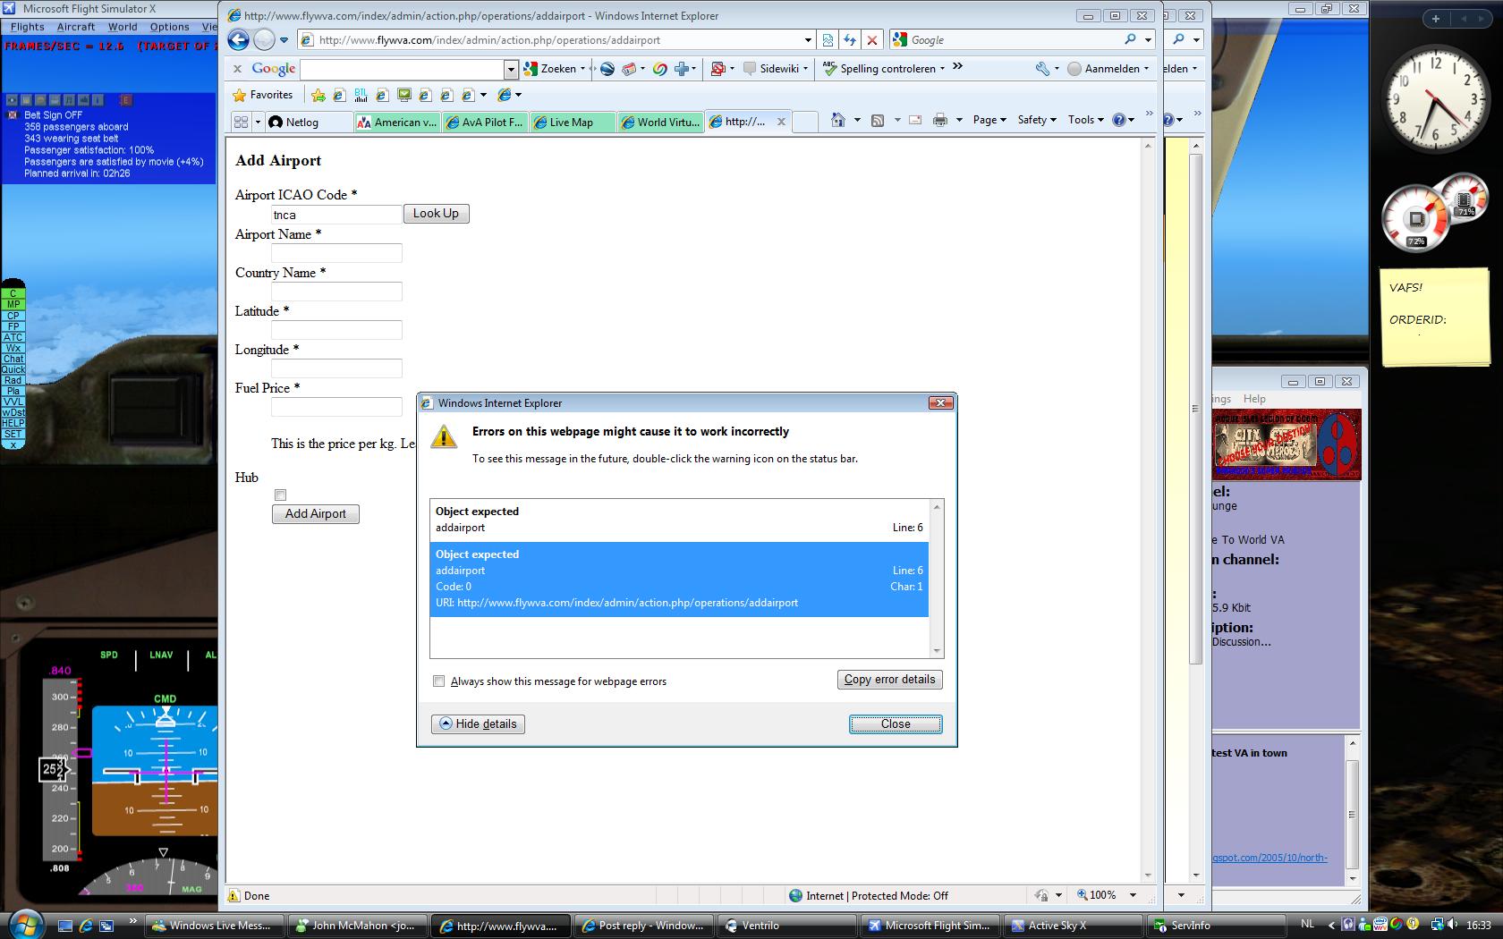This screenshot has width=1503, height=939.
Task: Collapse error details with Hide details
Action: click(x=478, y=723)
